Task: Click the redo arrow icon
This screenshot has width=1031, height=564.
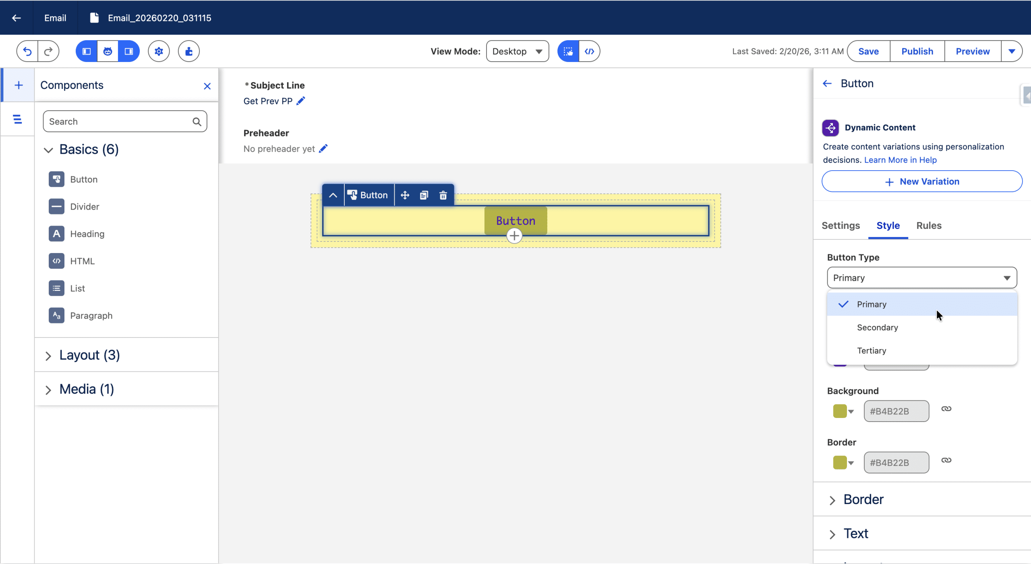Action: (48, 51)
